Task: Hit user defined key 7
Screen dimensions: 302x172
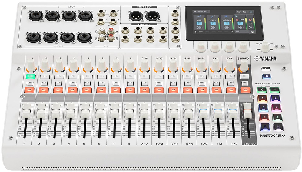Action: point(265,127)
